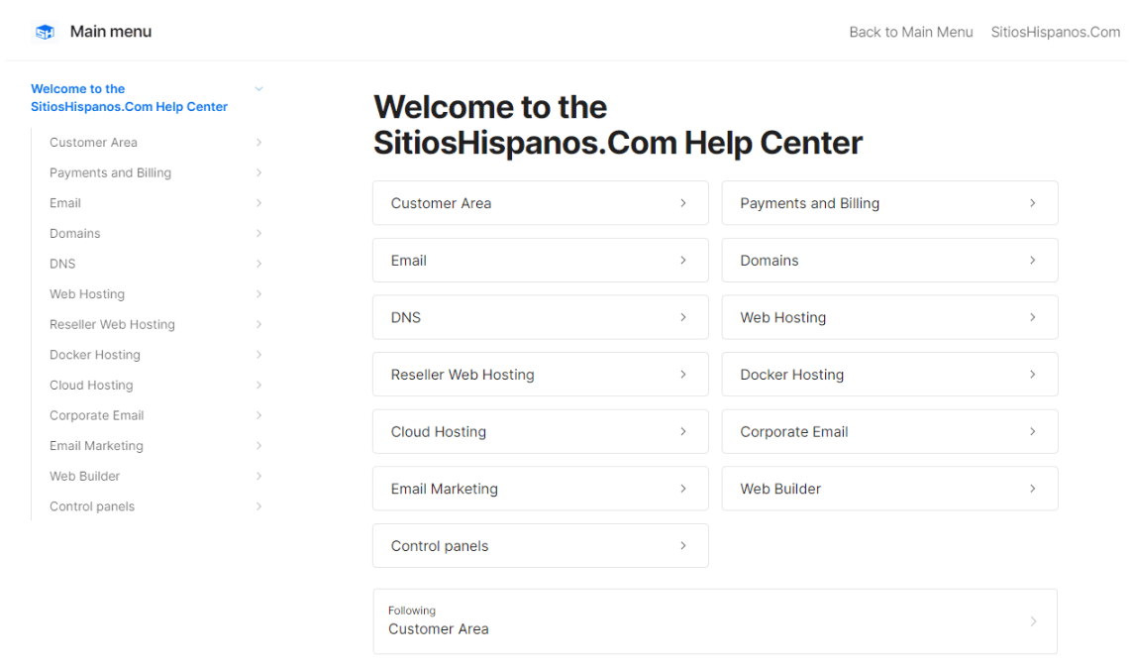The width and height of the screenshot is (1132, 669).
Task: Expand sidebar Email Marketing chevron
Action: (258, 446)
